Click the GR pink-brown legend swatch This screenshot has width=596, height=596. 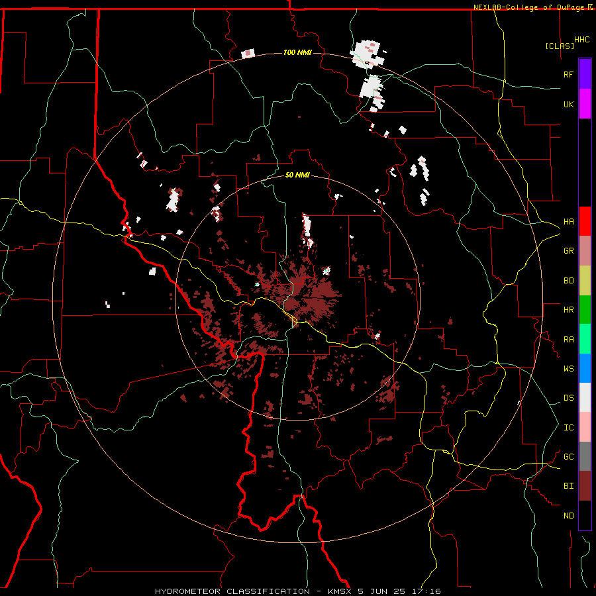[x=585, y=251]
